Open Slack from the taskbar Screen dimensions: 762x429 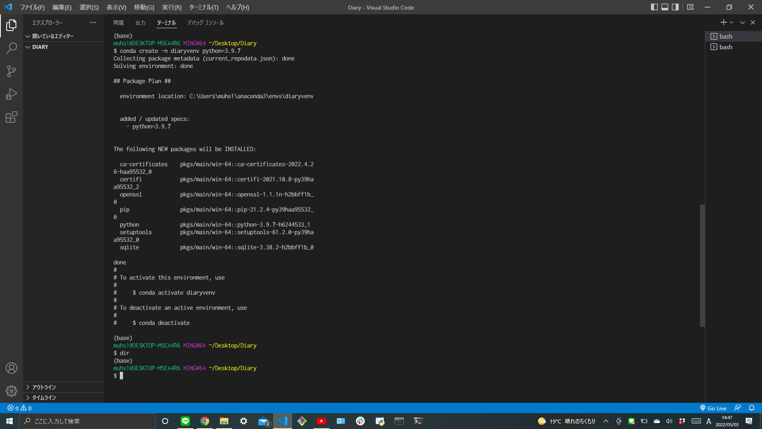click(360, 421)
